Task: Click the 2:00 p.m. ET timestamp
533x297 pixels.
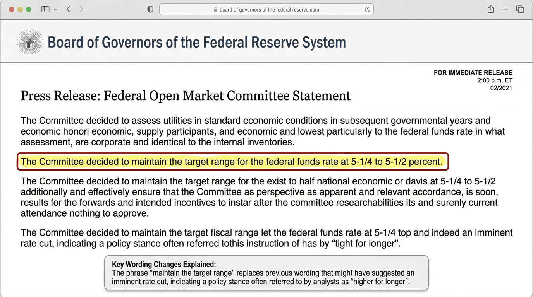Action: (494, 80)
